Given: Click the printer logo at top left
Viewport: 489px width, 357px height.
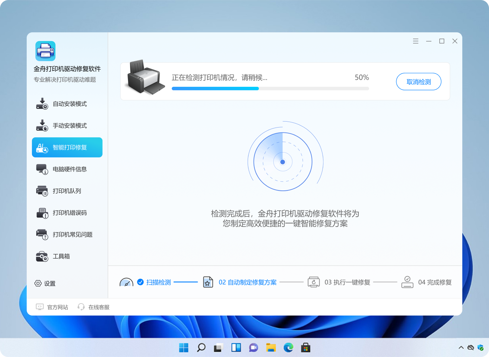Looking at the screenshot, I should [x=45, y=51].
